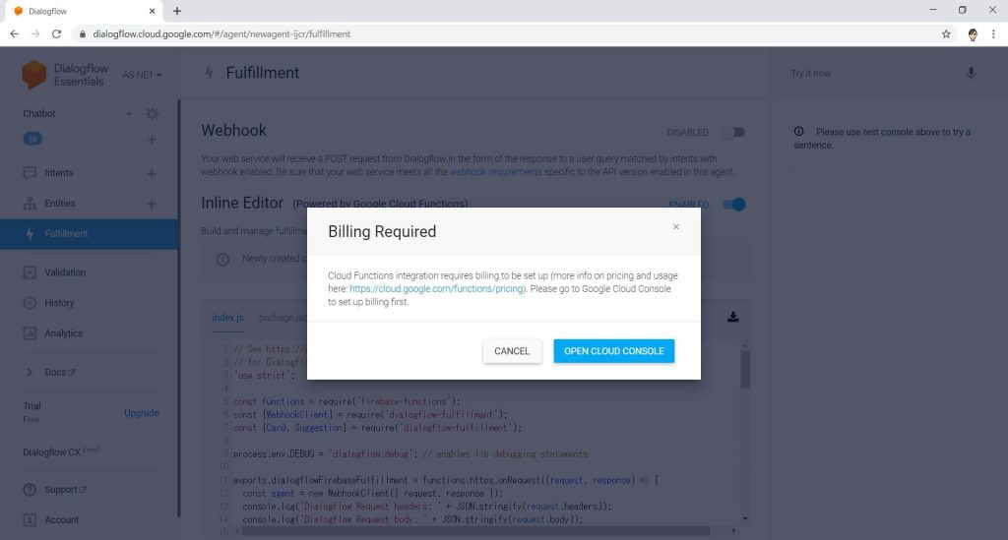1008x540 pixels.
Task: Close the Dialogflow browser tab
Action: click(x=152, y=11)
